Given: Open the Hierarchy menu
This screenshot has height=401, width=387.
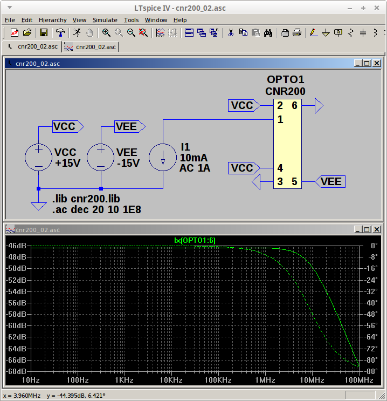Looking at the screenshot, I should pos(53,20).
